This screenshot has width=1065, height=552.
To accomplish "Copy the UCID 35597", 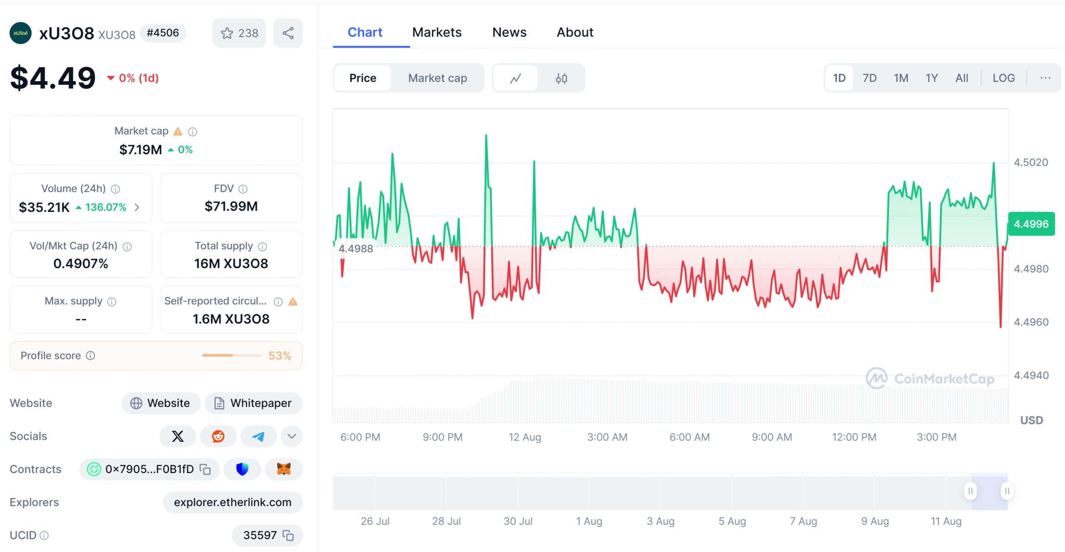I will click(288, 535).
